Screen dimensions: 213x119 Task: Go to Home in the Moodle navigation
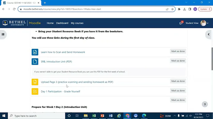coord(50,23)
